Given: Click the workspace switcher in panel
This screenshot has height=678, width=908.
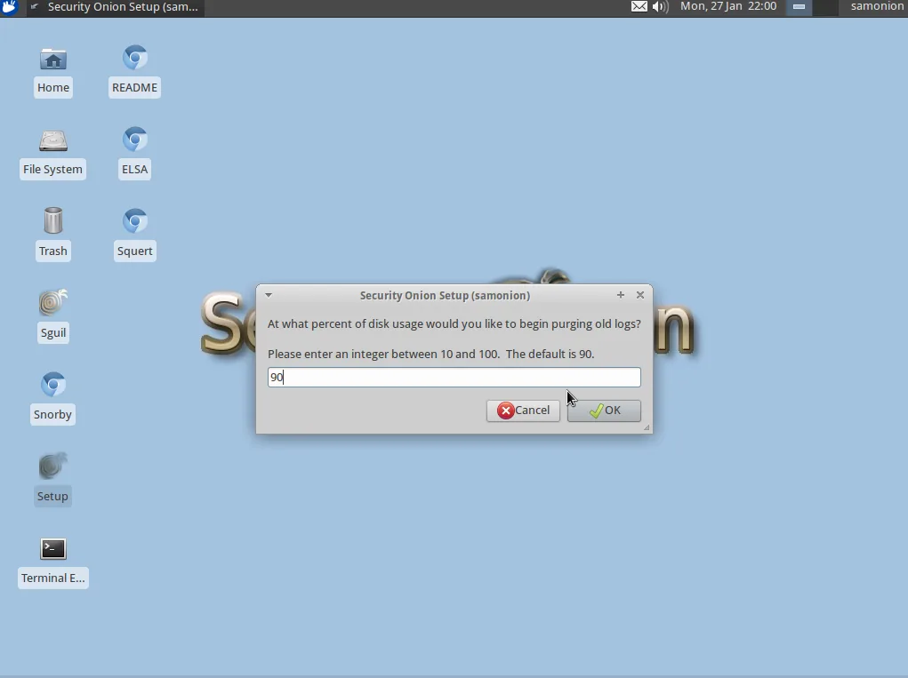Looking at the screenshot, I should click(813, 7).
